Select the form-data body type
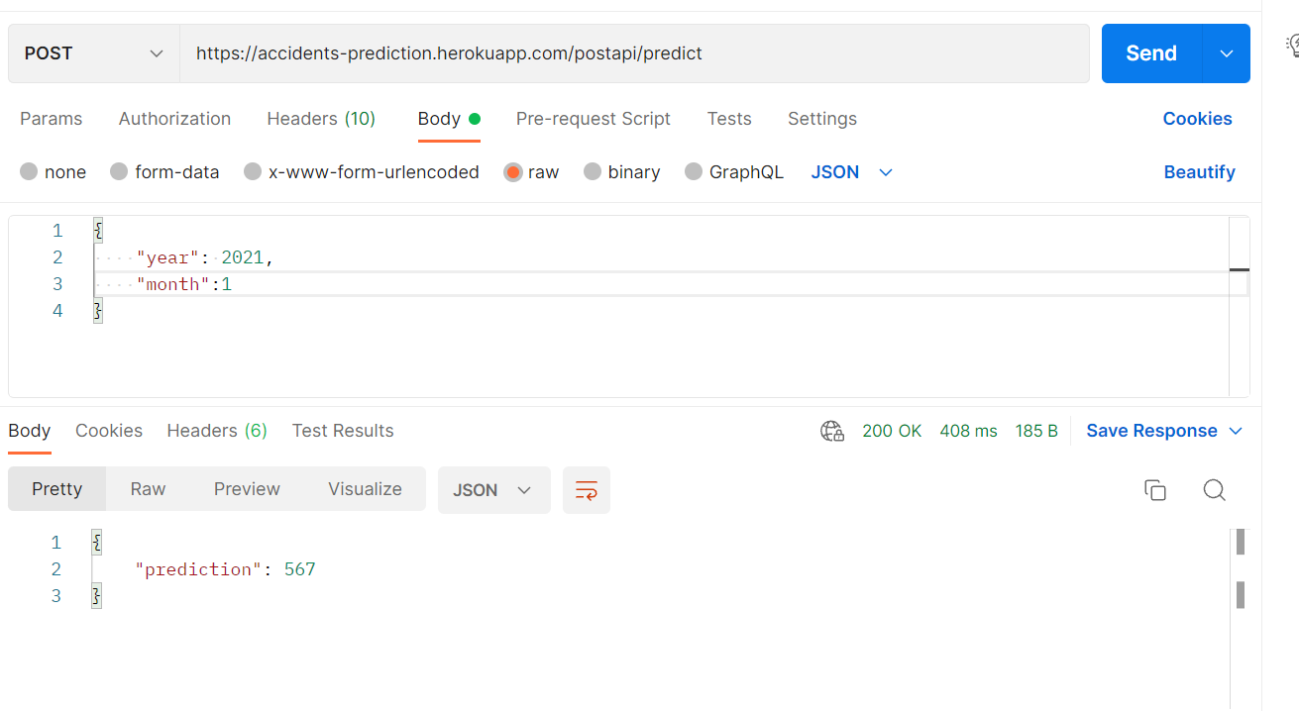The image size is (1299, 711). [164, 172]
